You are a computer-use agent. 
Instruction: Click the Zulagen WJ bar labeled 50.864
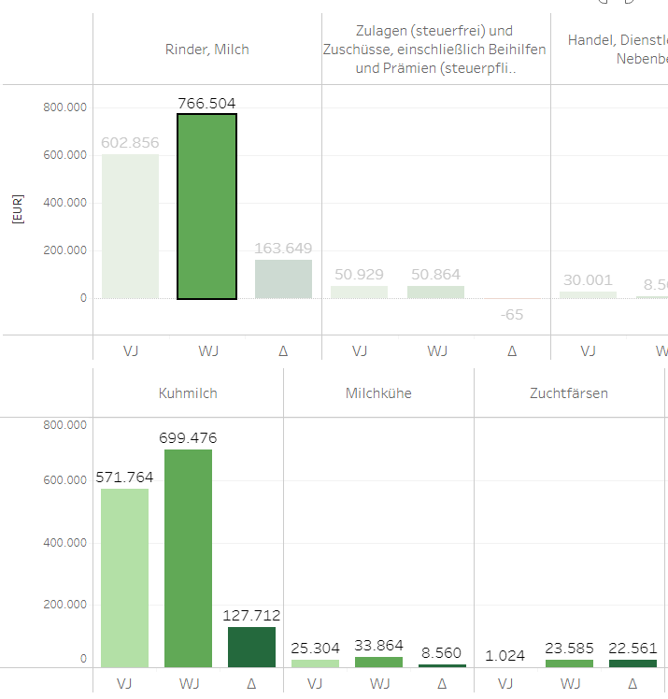[x=435, y=292]
